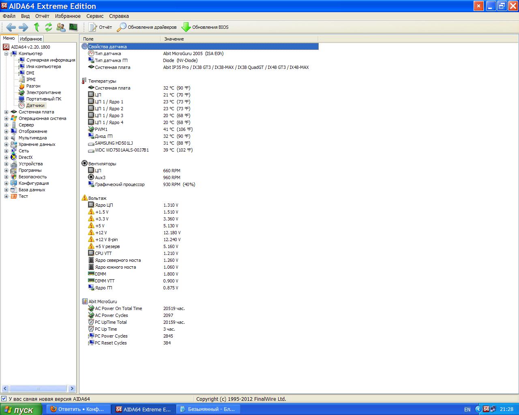Select the SAMSUNG HD501LJ temperature row
The height and width of the screenshot is (415, 519).
(199, 143)
